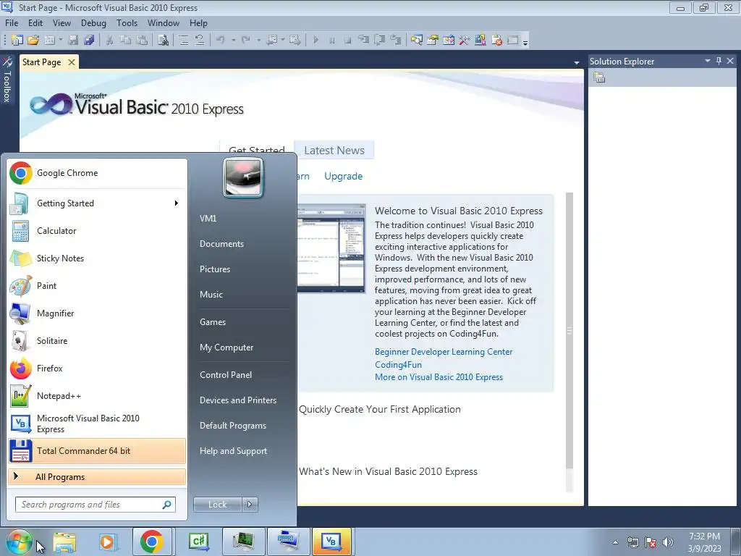Click the Solution Explorer properties icon
This screenshot has height=556, width=741.
point(599,77)
